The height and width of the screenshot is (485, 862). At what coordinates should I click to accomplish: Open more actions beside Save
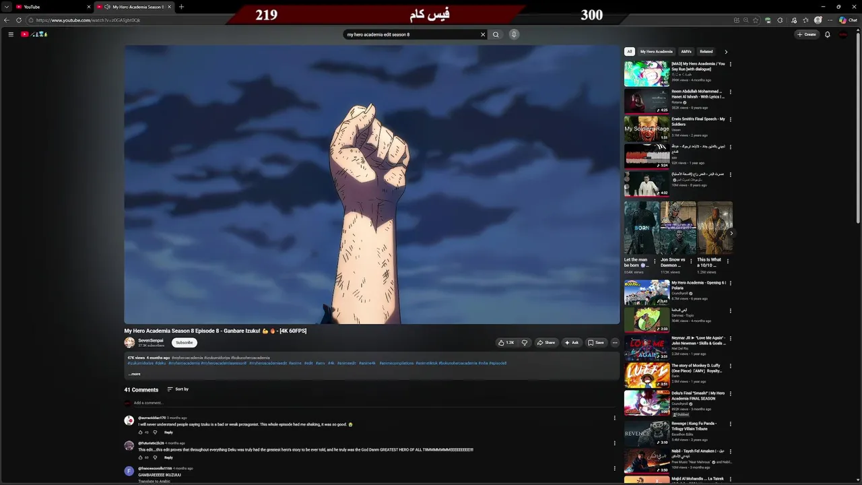614,342
